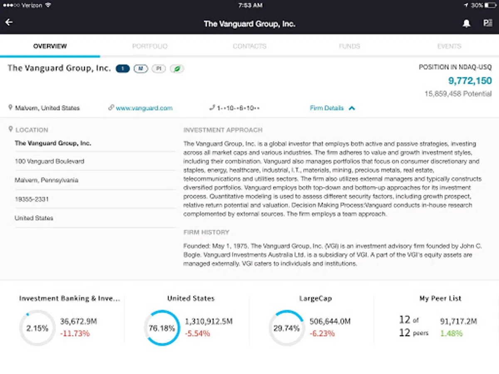
Task: Open the Contacts tab
Action: click(249, 46)
